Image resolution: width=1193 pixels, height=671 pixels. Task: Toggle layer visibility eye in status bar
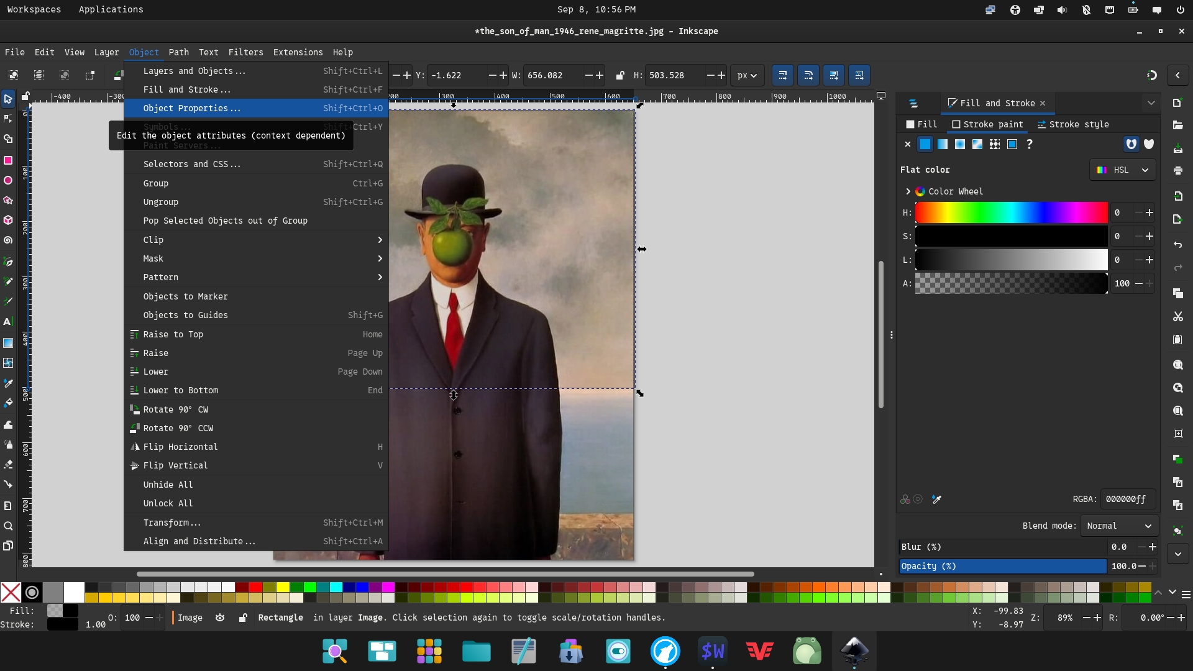[220, 618]
